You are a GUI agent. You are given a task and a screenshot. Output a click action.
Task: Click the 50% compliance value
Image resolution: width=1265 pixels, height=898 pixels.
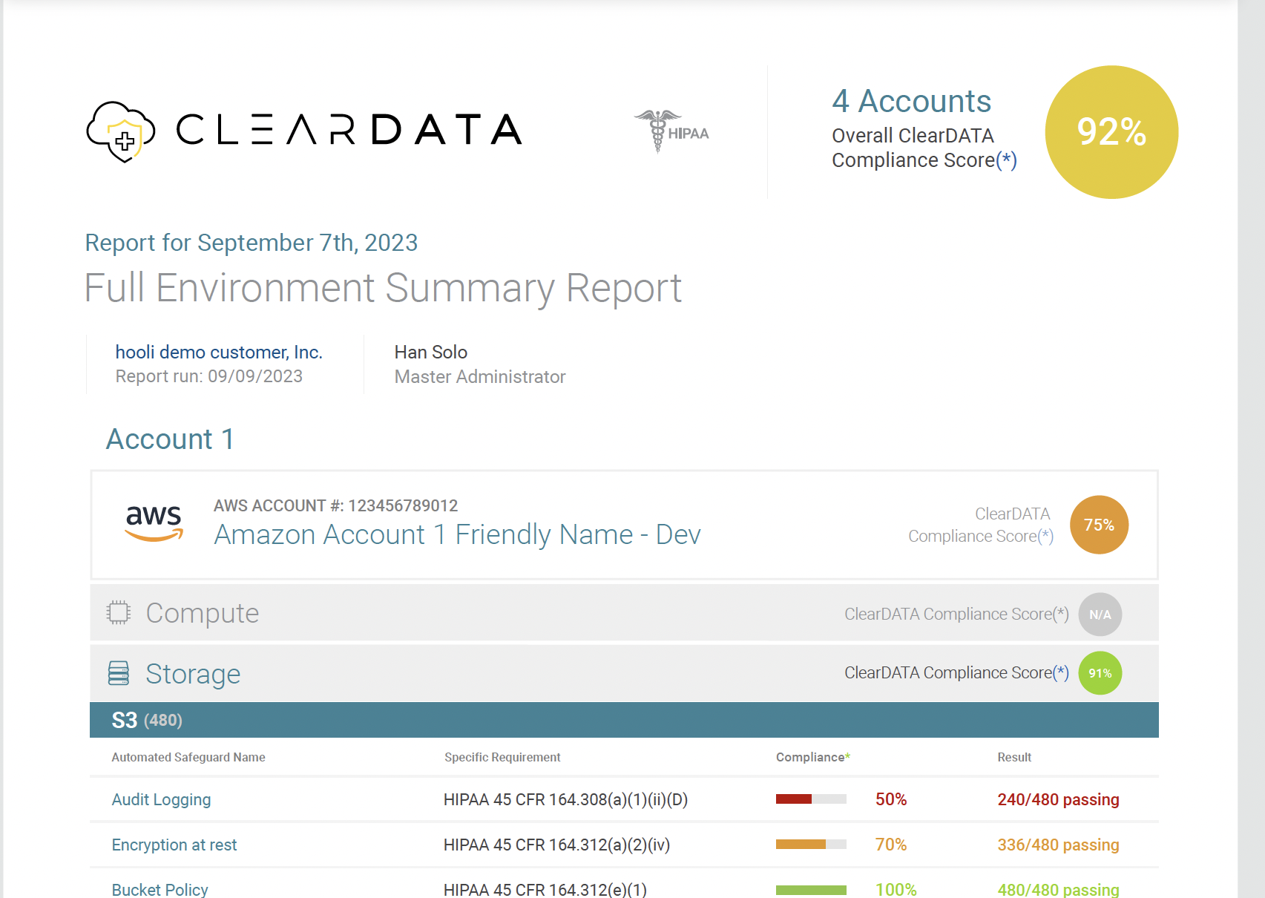pos(891,799)
